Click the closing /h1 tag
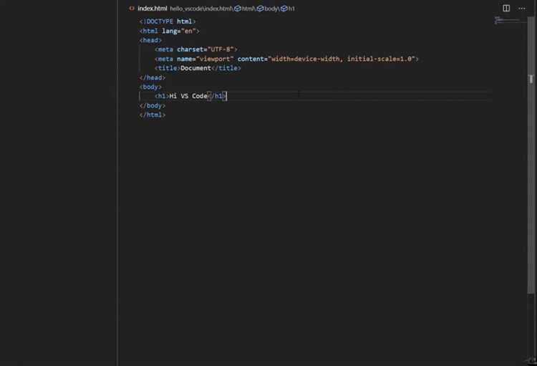 click(x=217, y=96)
